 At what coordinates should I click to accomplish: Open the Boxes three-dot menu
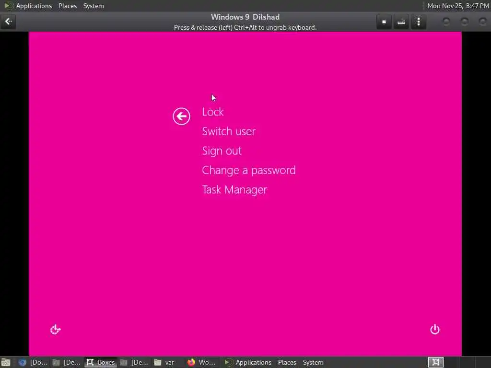[x=418, y=22]
